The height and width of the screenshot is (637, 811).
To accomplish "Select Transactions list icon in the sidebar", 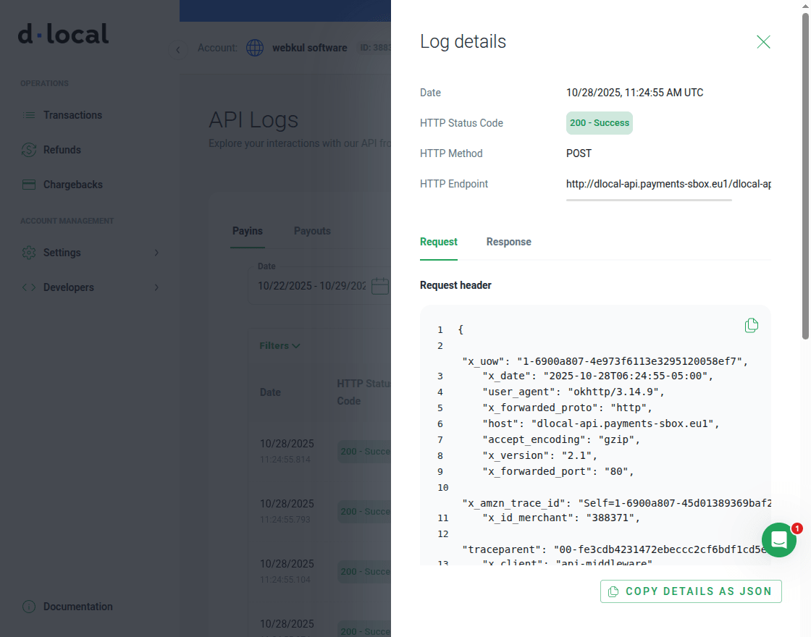I will point(29,115).
